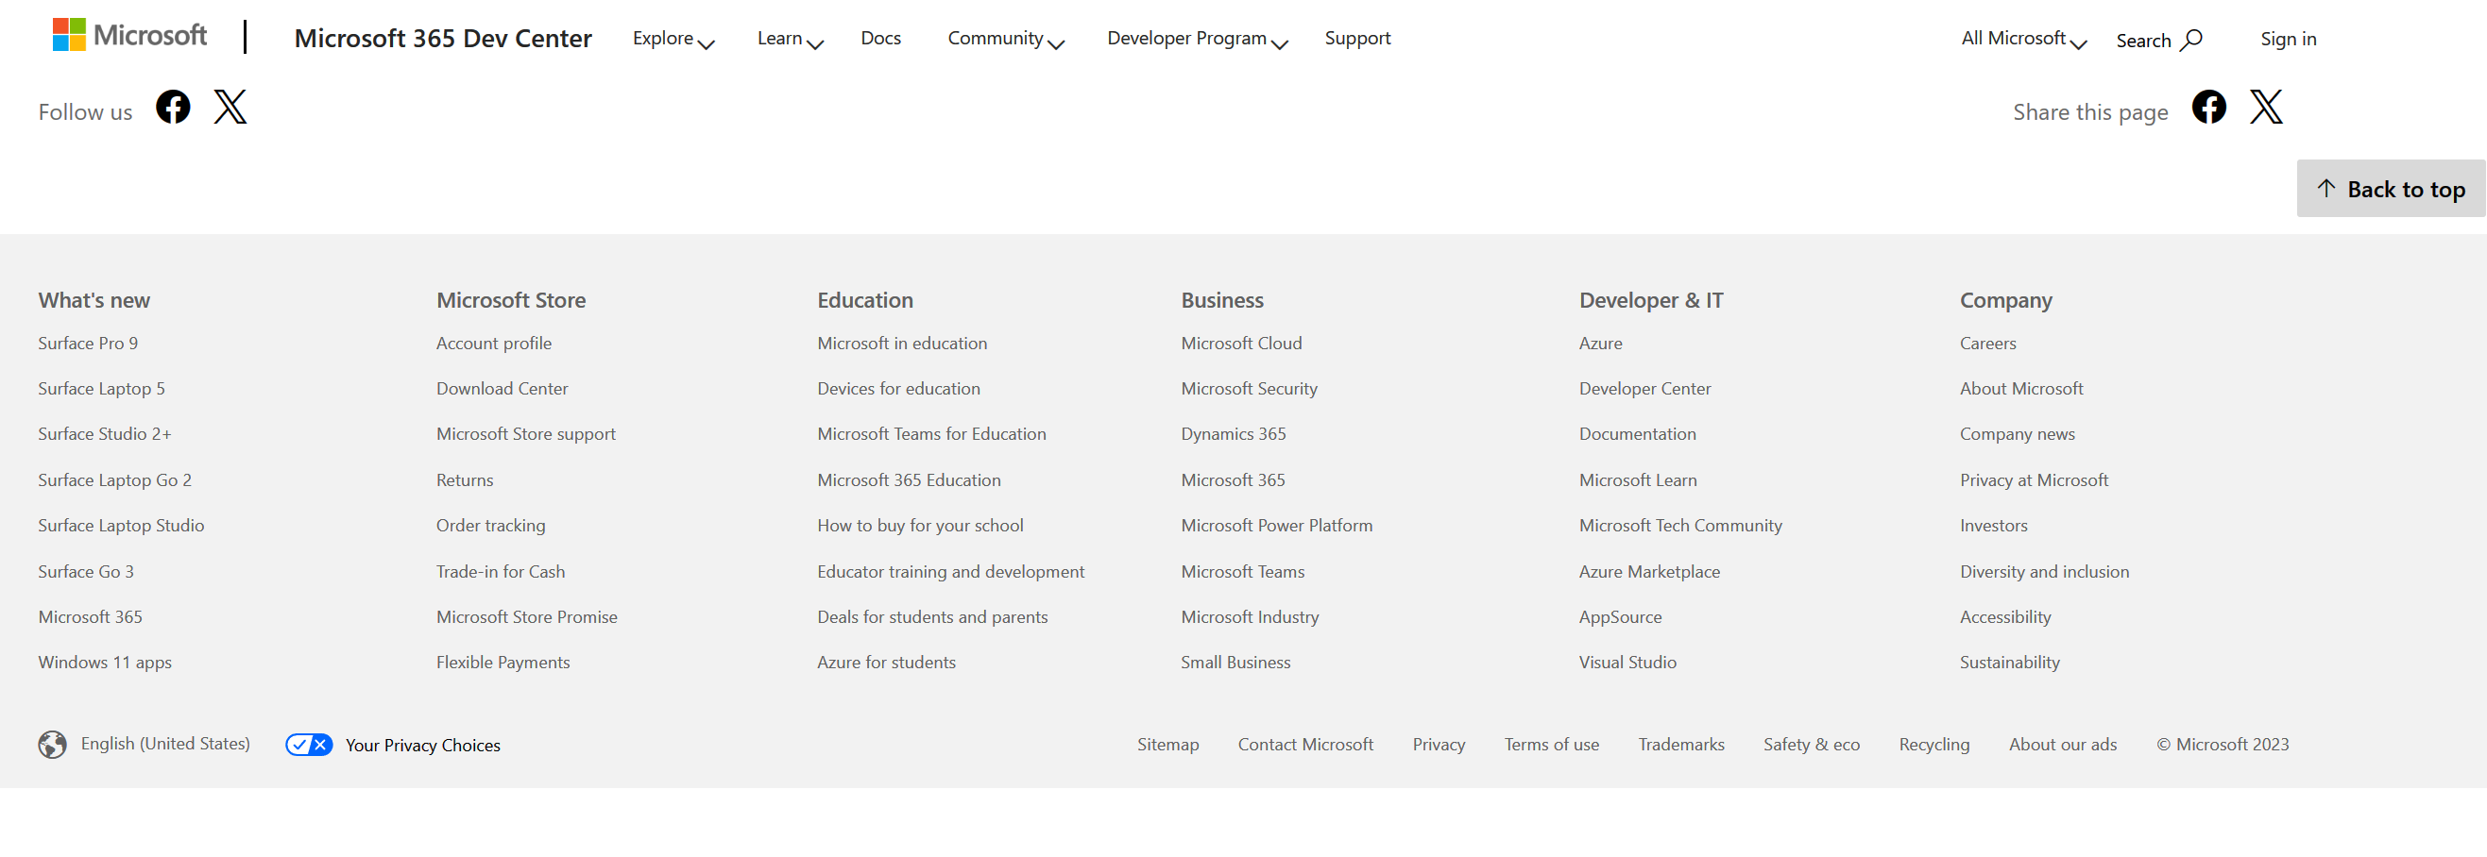Open How to buy for your school

click(x=919, y=525)
